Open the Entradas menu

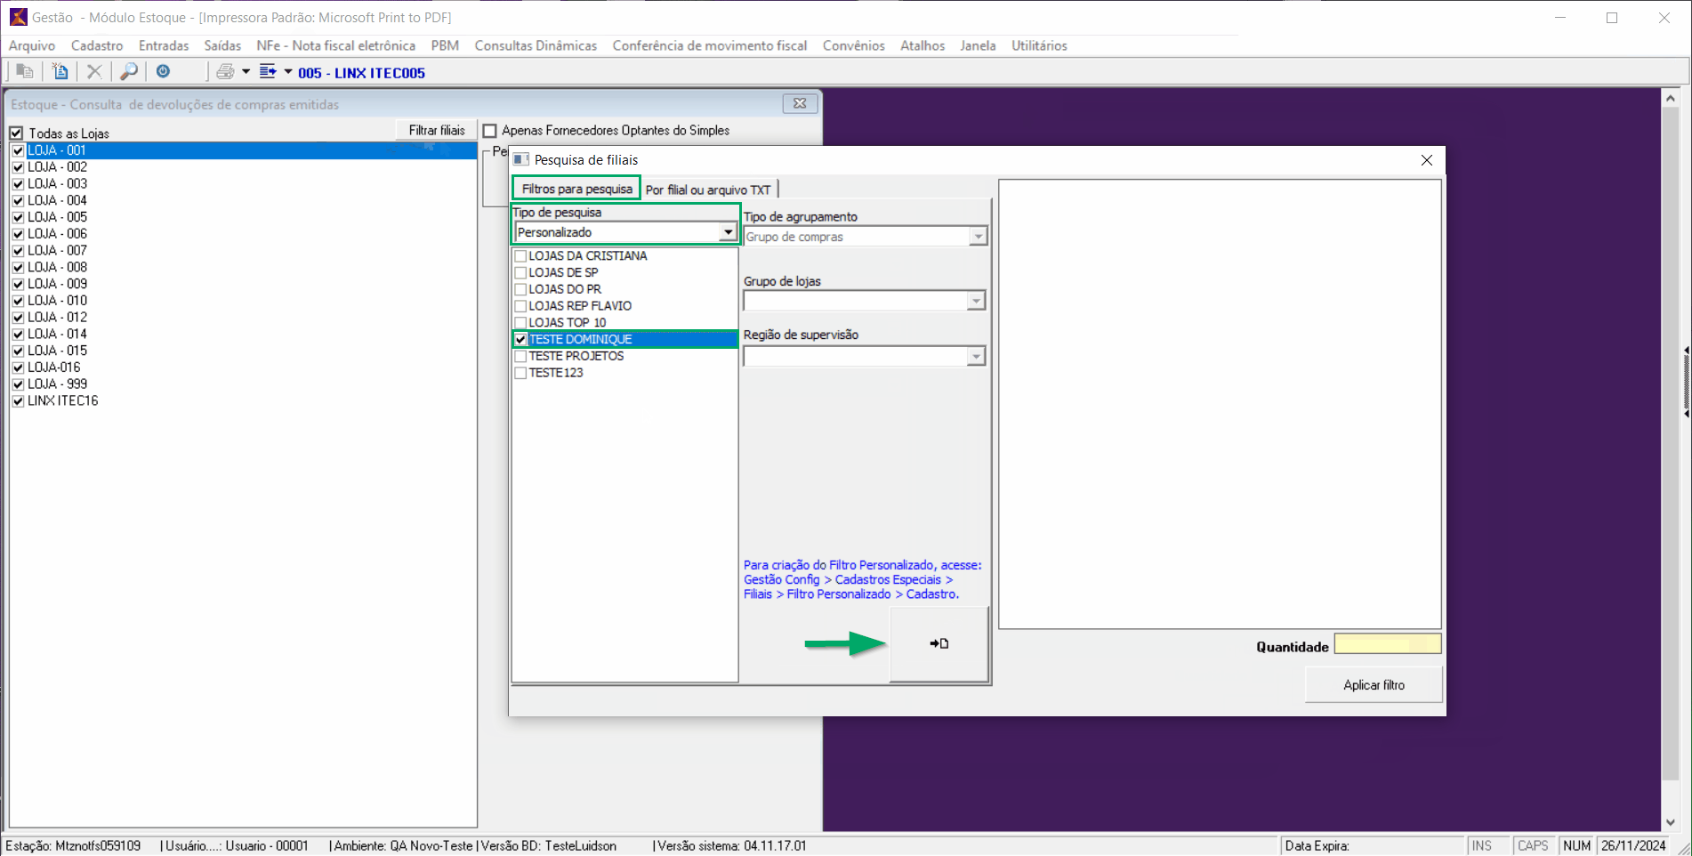coord(164,45)
